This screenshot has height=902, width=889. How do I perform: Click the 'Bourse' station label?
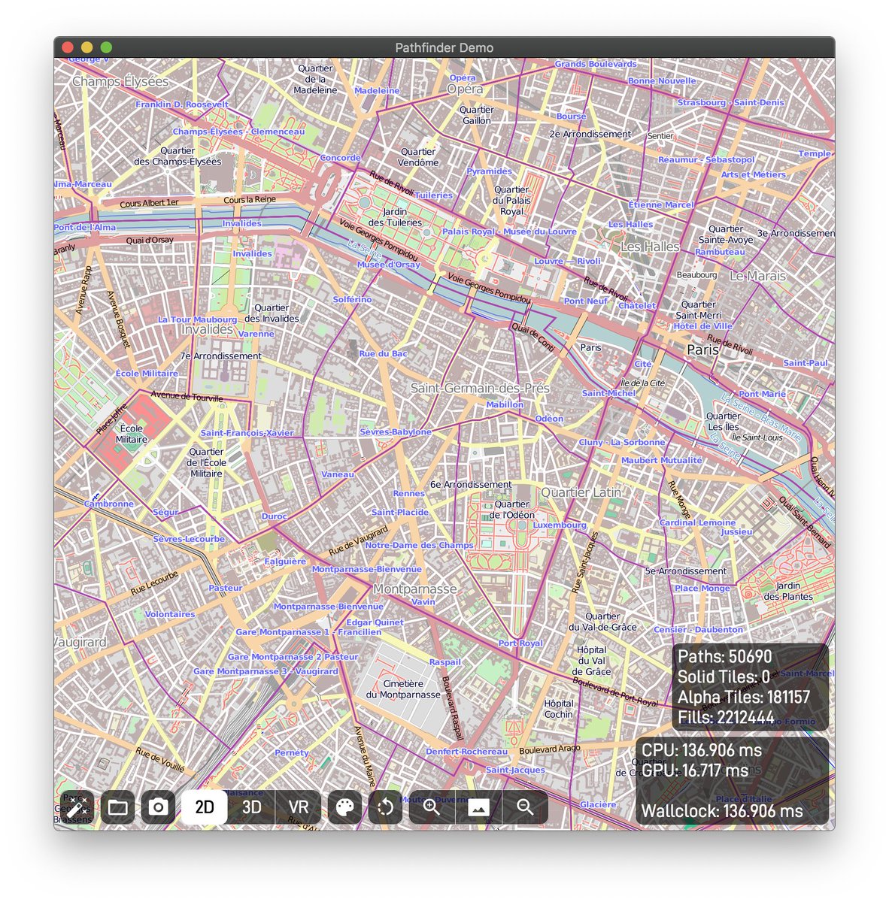(572, 117)
